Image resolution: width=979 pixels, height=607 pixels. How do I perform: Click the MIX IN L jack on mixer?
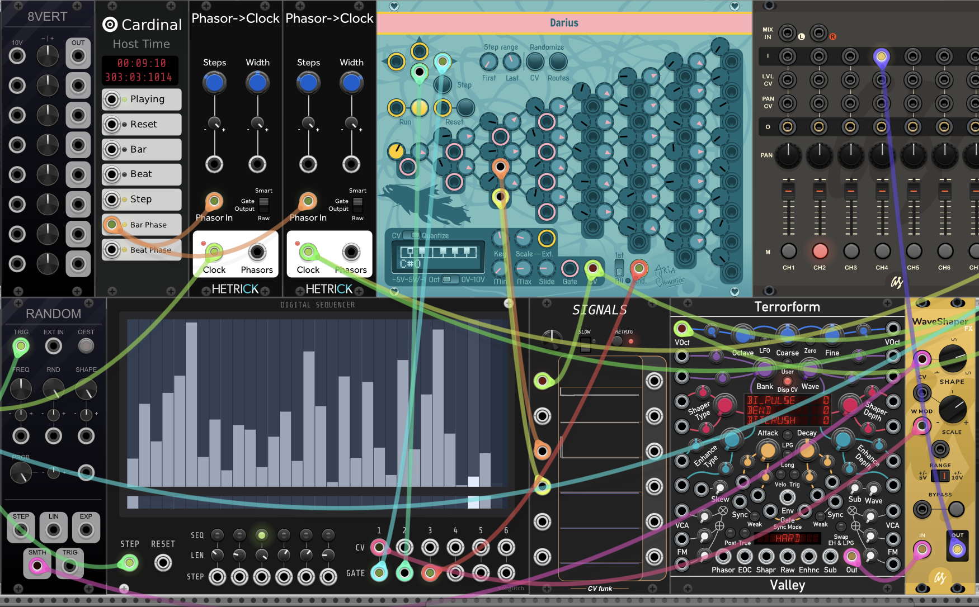coord(788,34)
